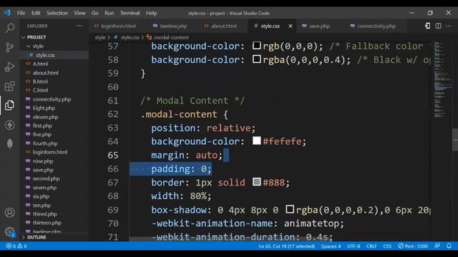Viewport: 458px width, 257px height.
Task: Open the Run menu
Action: [109, 13]
